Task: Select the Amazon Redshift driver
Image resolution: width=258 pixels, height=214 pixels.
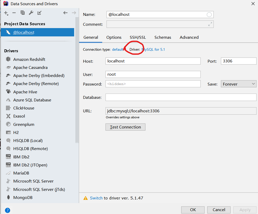Action: coord(29,59)
